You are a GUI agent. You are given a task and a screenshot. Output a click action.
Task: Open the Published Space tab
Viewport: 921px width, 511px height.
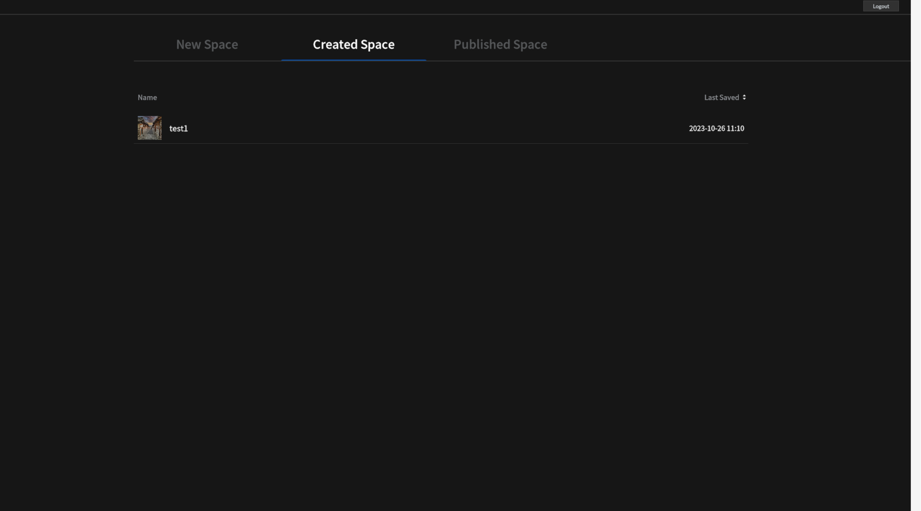tap(500, 44)
